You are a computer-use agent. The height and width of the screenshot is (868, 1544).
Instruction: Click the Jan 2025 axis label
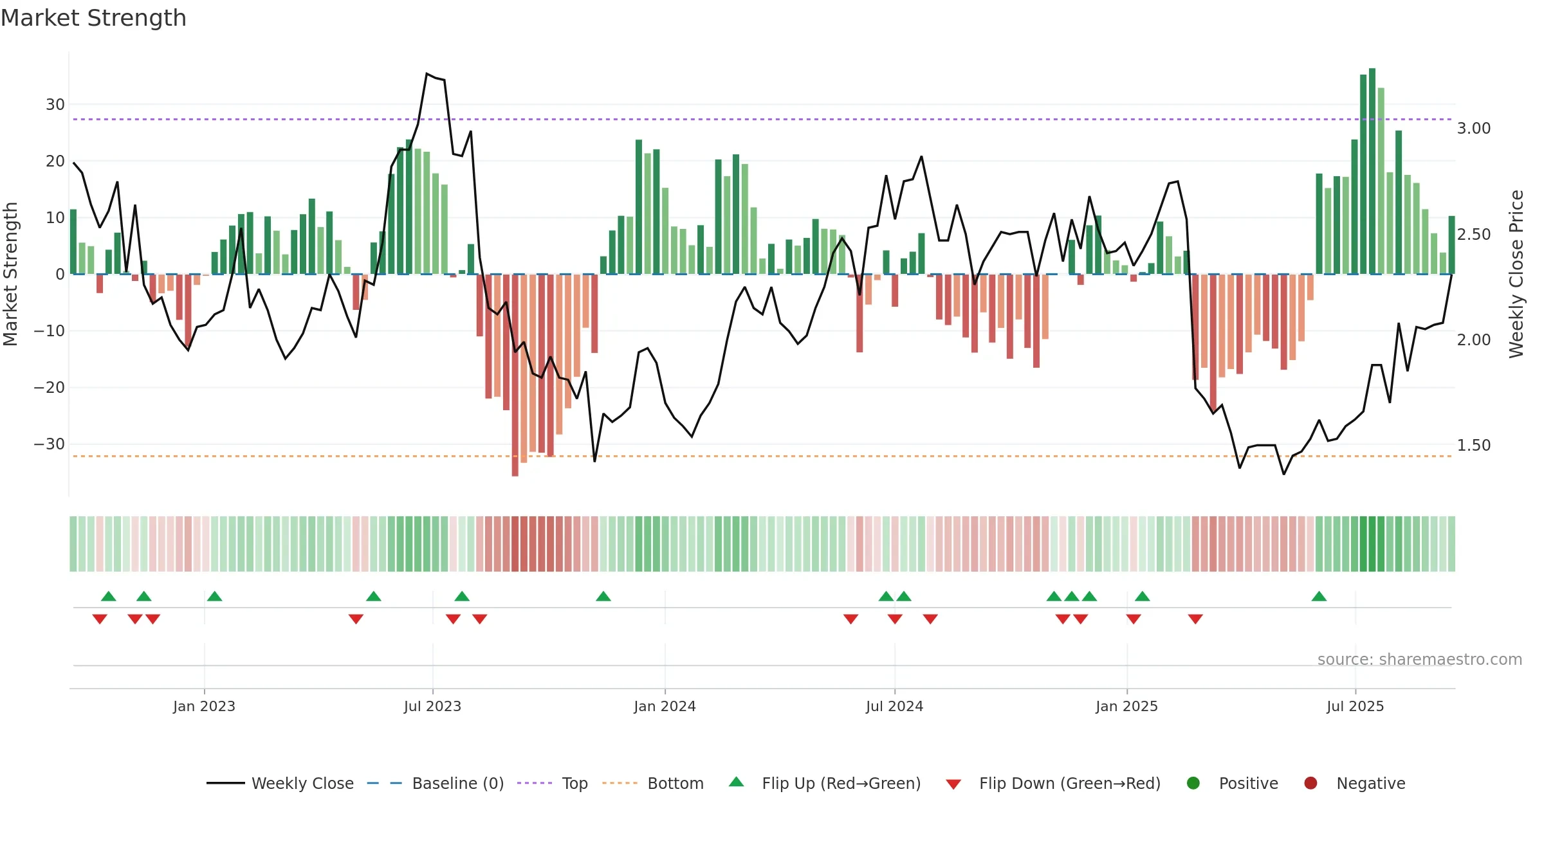coord(1126,706)
